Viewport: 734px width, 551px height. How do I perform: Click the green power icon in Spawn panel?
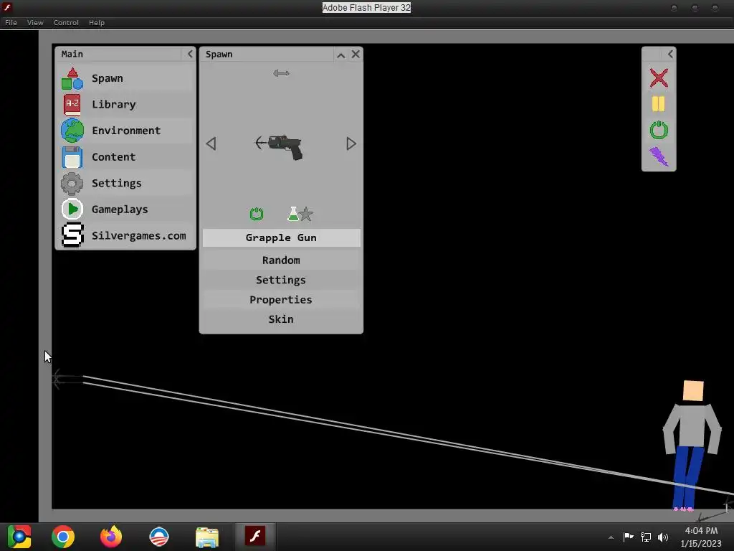(x=257, y=214)
